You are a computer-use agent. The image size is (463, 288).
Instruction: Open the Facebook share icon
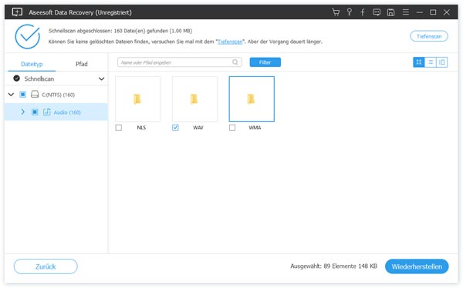pyautogui.click(x=363, y=12)
